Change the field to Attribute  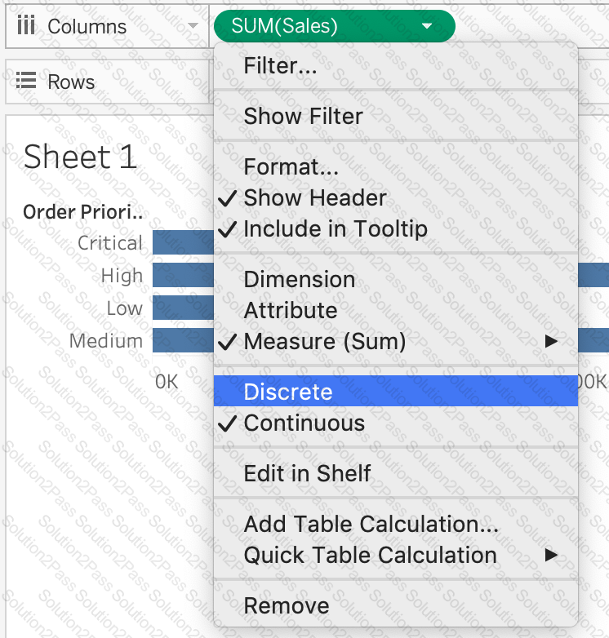coord(290,311)
